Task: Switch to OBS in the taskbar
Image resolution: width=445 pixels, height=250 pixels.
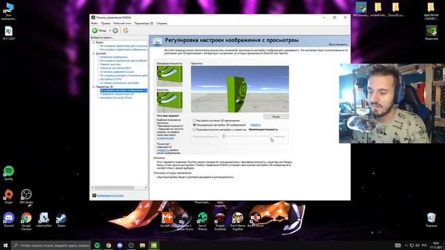Action: point(131,245)
